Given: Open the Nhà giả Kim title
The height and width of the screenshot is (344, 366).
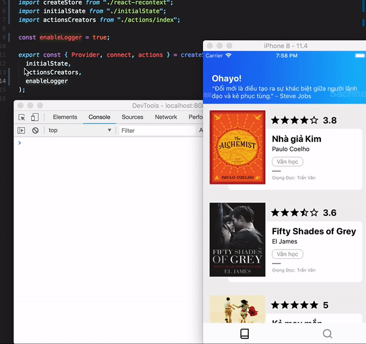Looking at the screenshot, I should pos(296,139).
